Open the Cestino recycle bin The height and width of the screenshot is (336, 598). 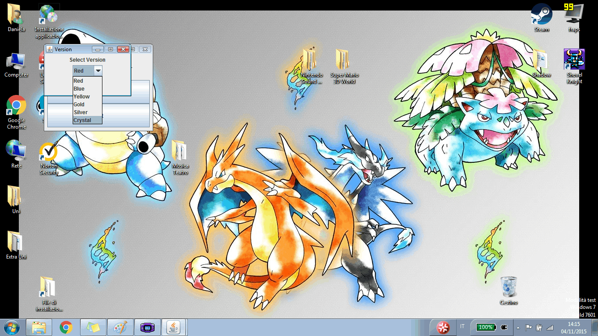click(x=509, y=290)
